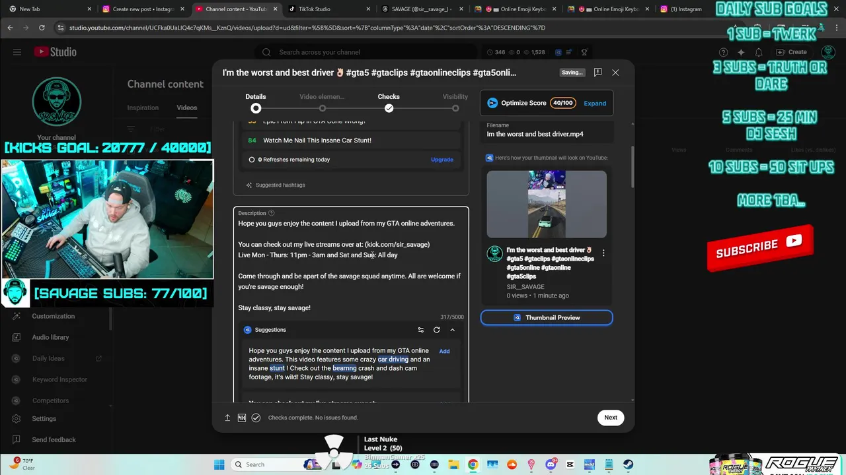The width and height of the screenshot is (846, 475).
Task: Open Settings in the sidebar
Action: [x=44, y=418]
